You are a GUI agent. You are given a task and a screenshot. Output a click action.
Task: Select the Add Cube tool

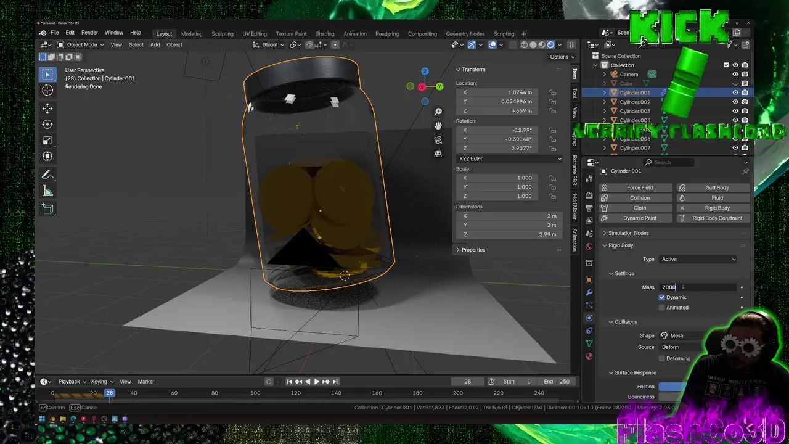pyautogui.click(x=47, y=209)
